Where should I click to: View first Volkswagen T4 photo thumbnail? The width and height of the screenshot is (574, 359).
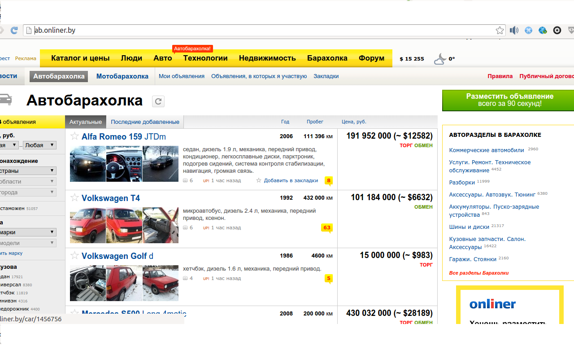coord(88,225)
